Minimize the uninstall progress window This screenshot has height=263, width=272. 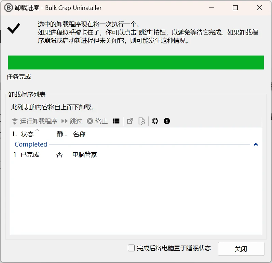point(212,8)
